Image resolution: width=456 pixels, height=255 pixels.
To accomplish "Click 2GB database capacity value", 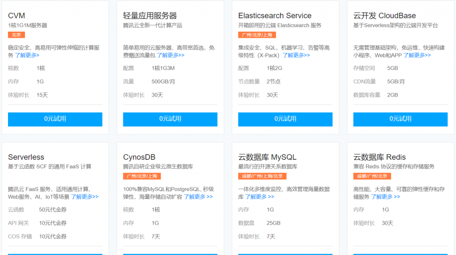I will tap(393, 95).
